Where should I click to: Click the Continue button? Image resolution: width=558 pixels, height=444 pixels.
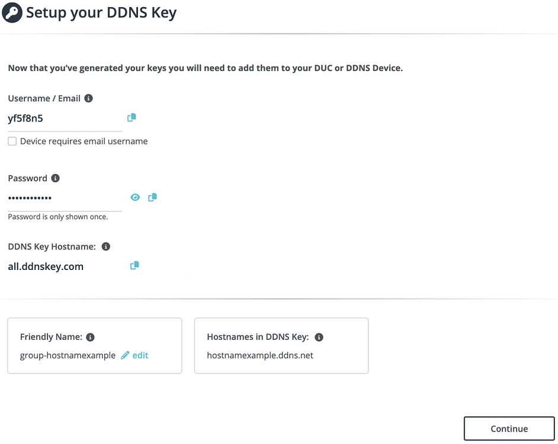tap(509, 429)
